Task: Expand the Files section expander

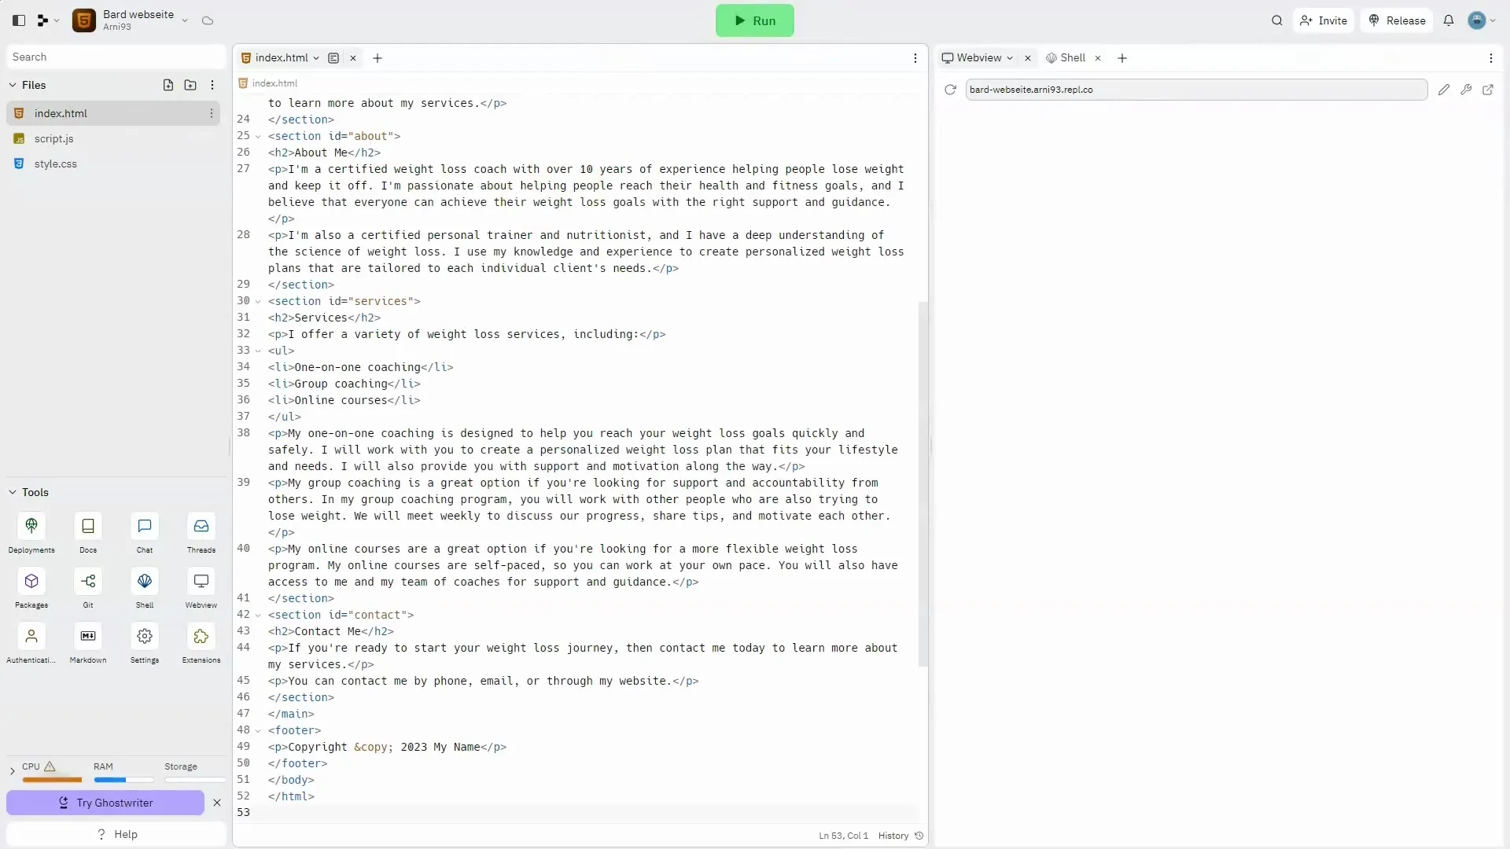Action: (12, 84)
